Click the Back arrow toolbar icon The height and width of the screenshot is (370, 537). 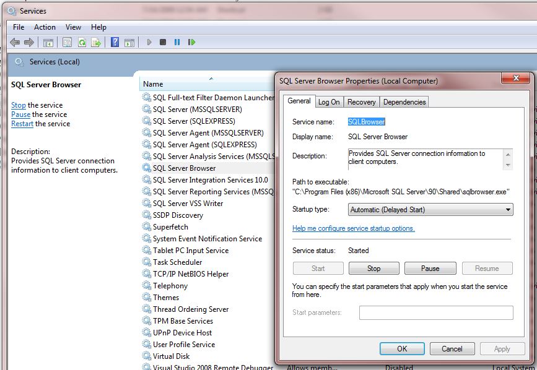[x=15, y=43]
